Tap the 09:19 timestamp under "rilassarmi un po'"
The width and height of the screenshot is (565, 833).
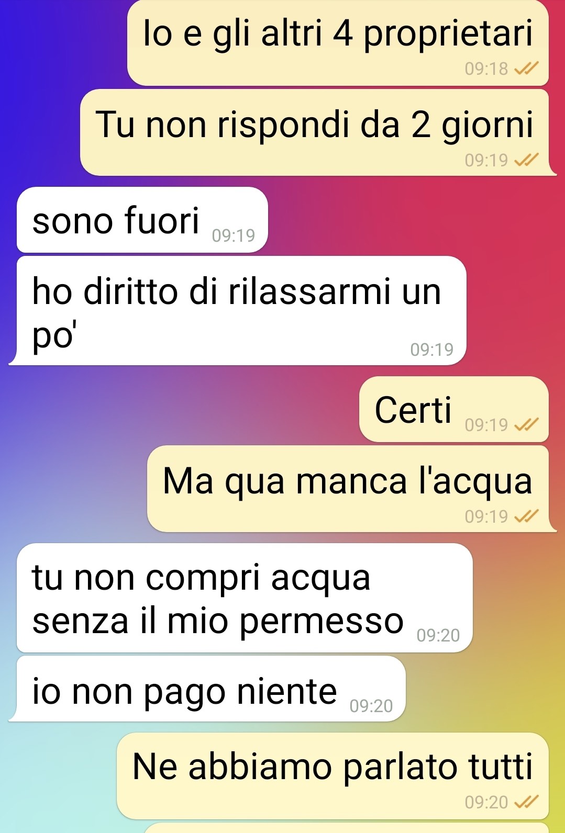(432, 350)
